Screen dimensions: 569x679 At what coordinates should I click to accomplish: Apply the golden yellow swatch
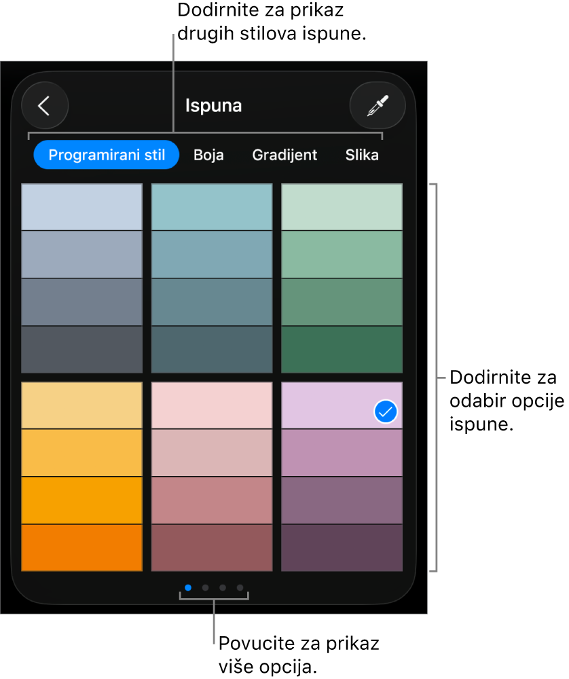(x=82, y=453)
